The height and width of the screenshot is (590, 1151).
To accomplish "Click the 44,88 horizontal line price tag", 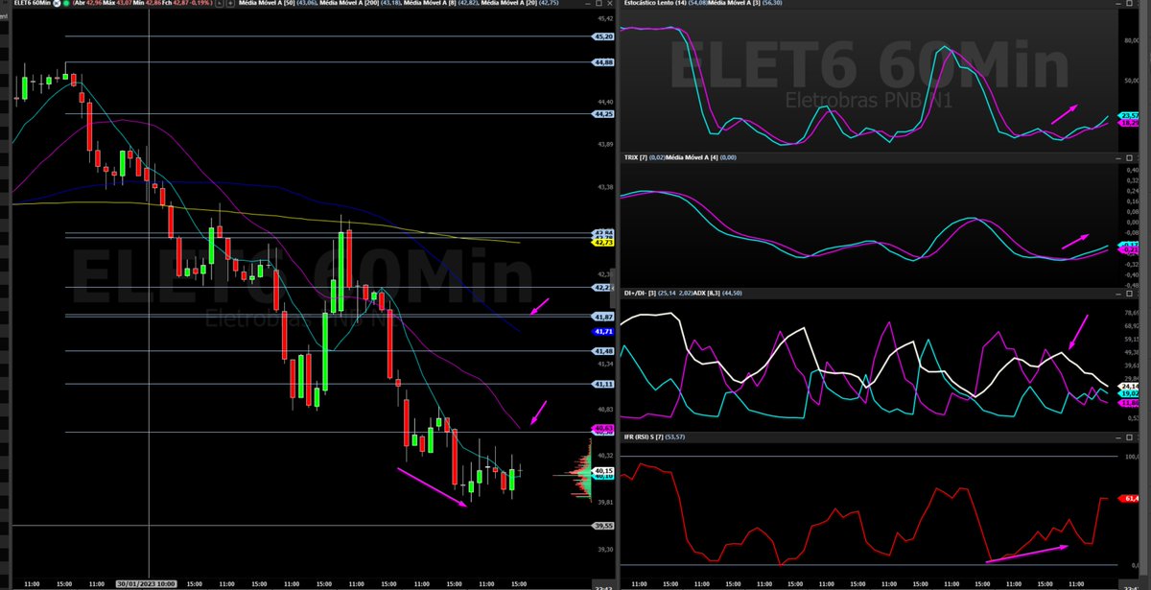I will click(x=603, y=62).
